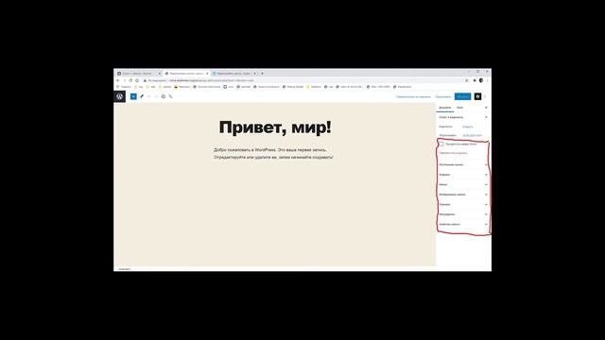Open the browser home page icon
This screenshot has width=605, height=340.
pos(137,80)
